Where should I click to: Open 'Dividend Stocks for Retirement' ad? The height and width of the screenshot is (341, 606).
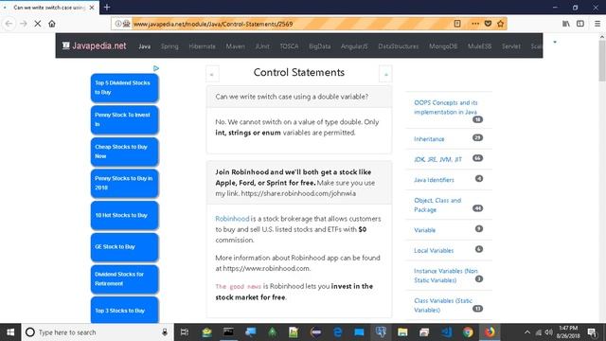pos(124,278)
